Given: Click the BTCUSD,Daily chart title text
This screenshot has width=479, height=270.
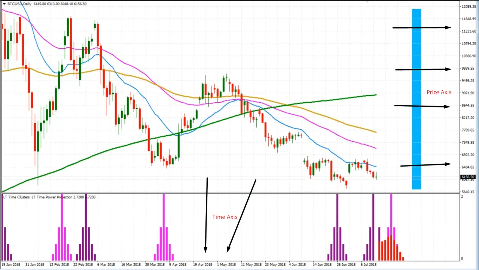Looking at the screenshot, I should click(19, 3).
